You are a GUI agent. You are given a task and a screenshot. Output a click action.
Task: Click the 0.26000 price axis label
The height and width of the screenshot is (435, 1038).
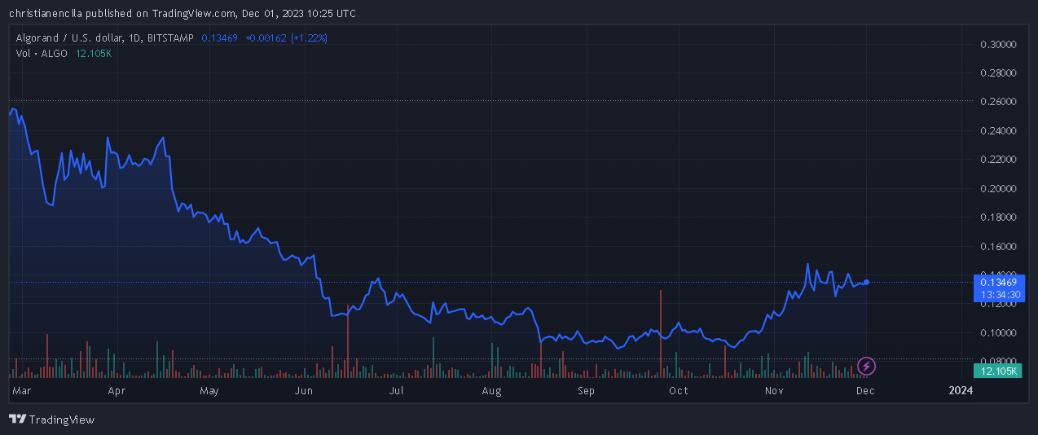pyautogui.click(x=998, y=102)
